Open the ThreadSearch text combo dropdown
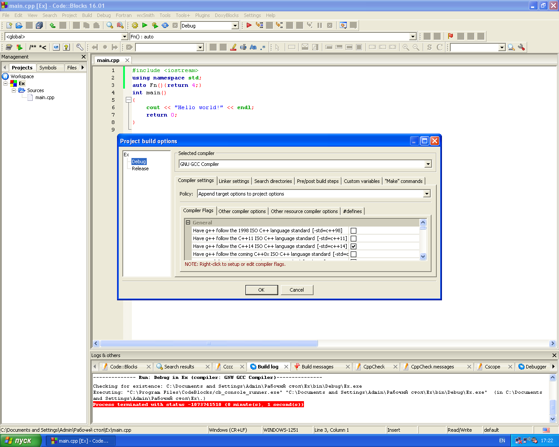Viewport: 559px width, 447px height. point(502,47)
